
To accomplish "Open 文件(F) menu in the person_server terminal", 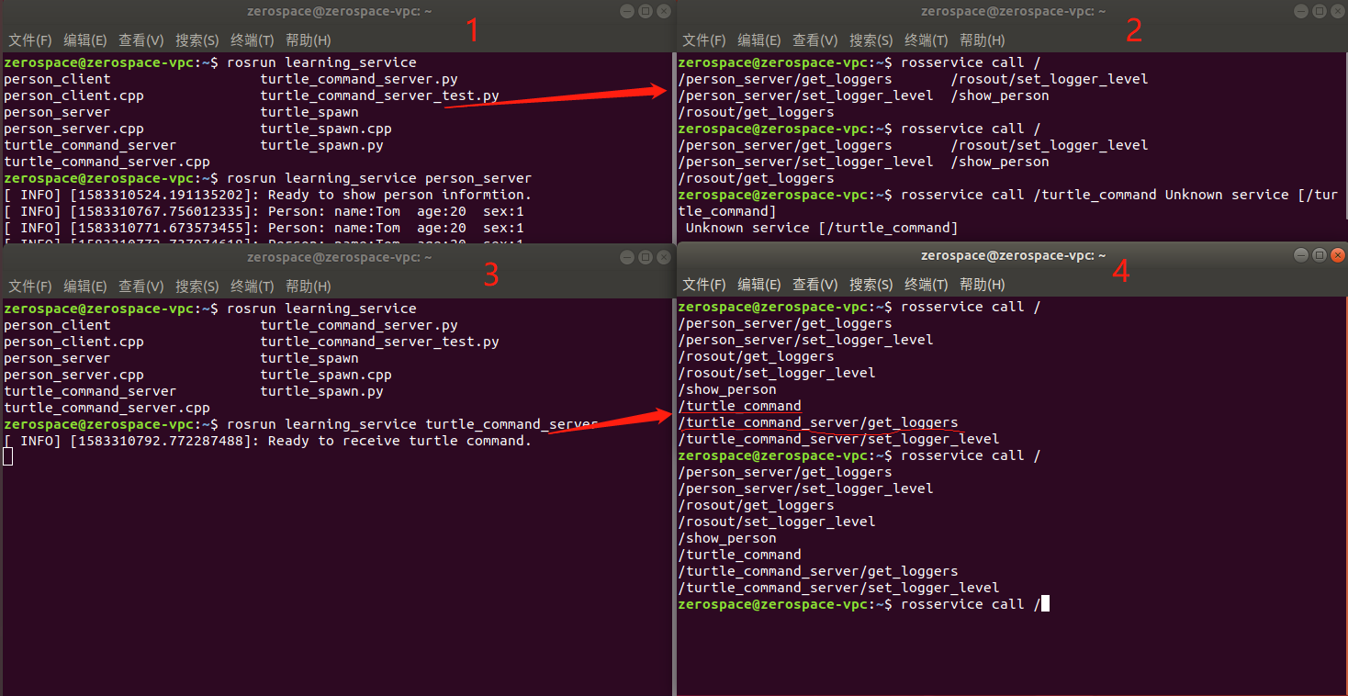I will coord(30,40).
